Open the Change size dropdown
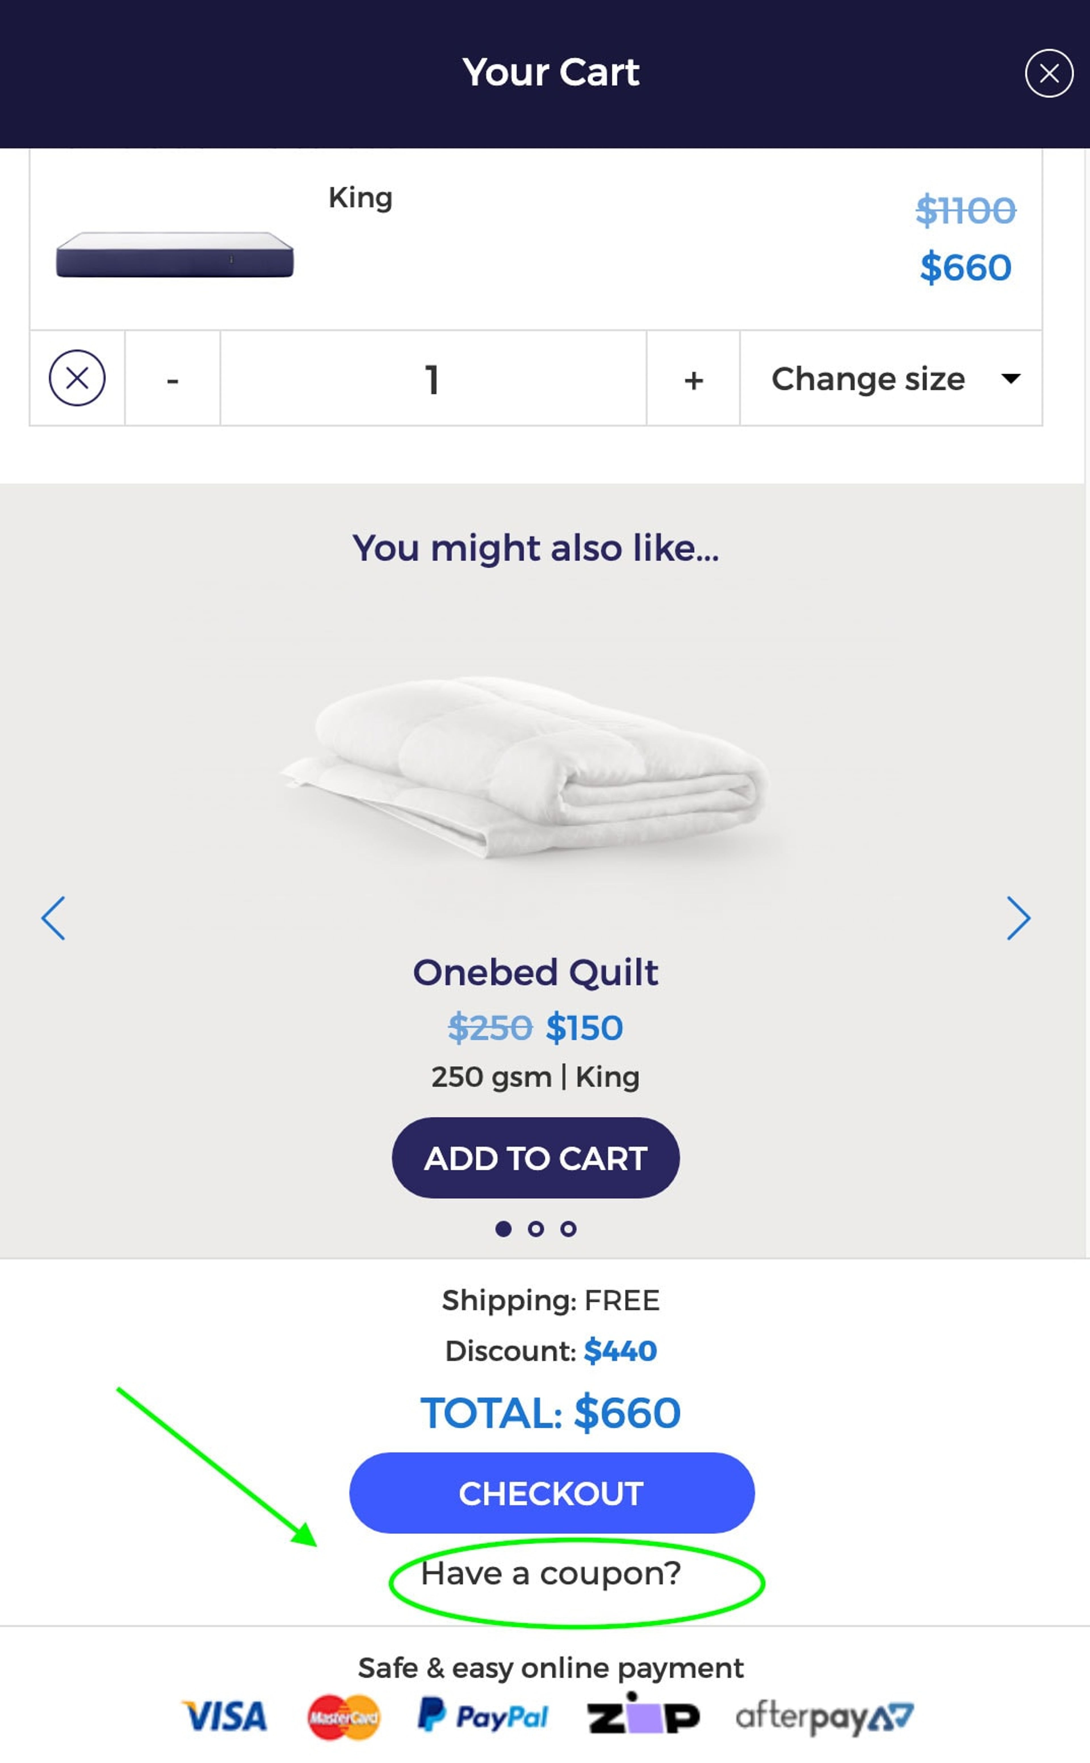 (891, 379)
